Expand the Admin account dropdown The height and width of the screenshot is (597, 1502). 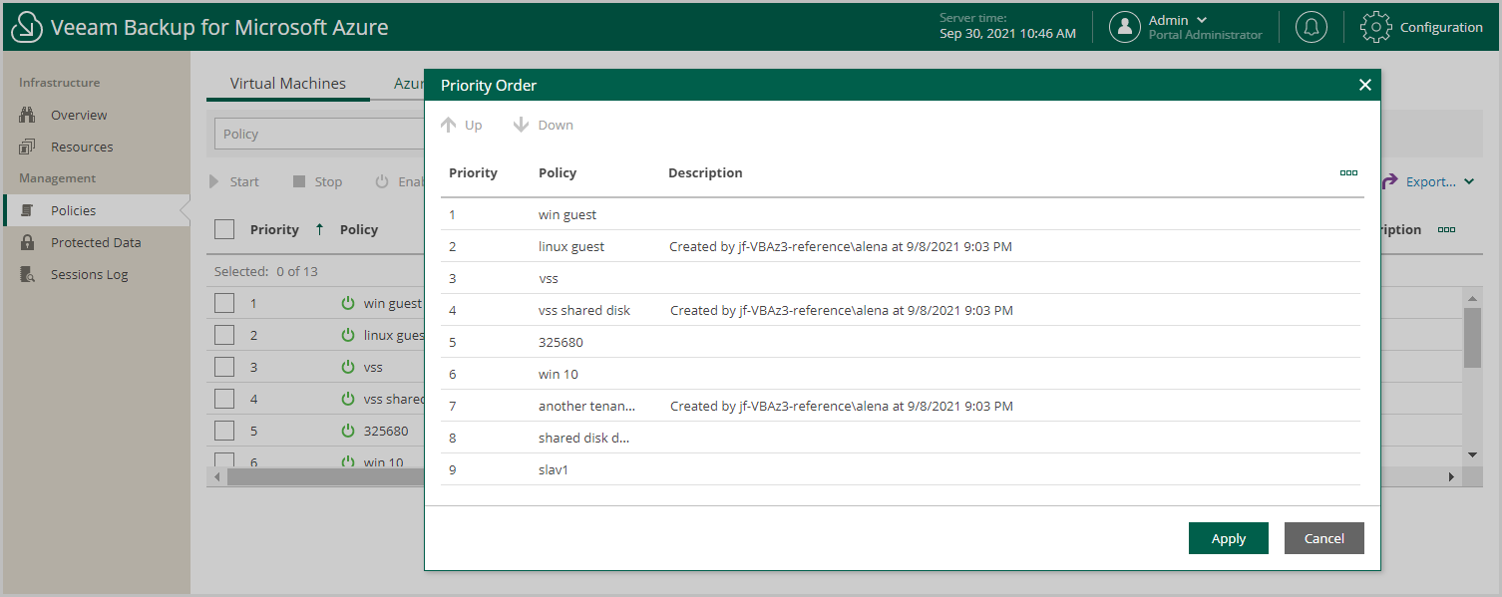[1201, 20]
